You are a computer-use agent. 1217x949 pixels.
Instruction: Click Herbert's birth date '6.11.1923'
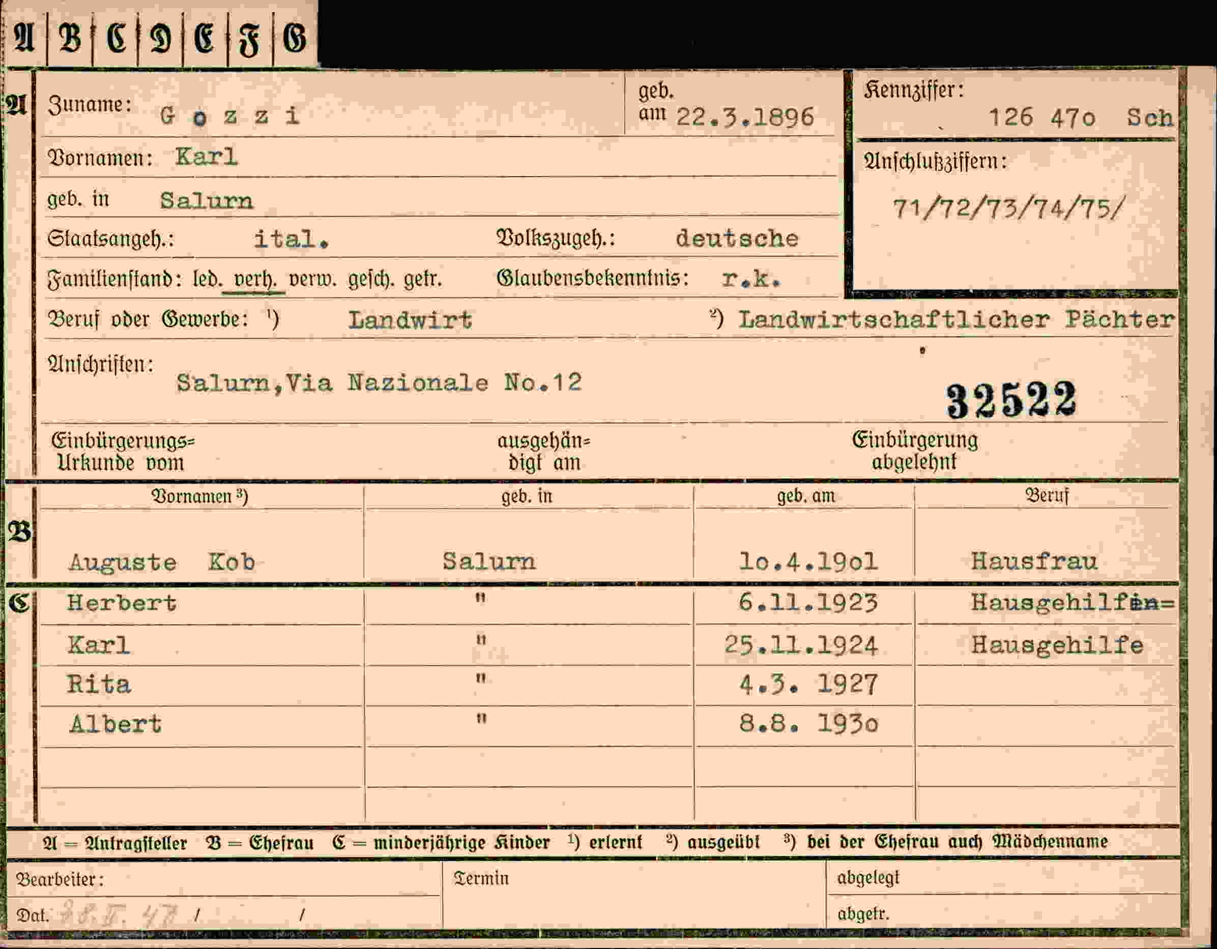click(x=808, y=603)
